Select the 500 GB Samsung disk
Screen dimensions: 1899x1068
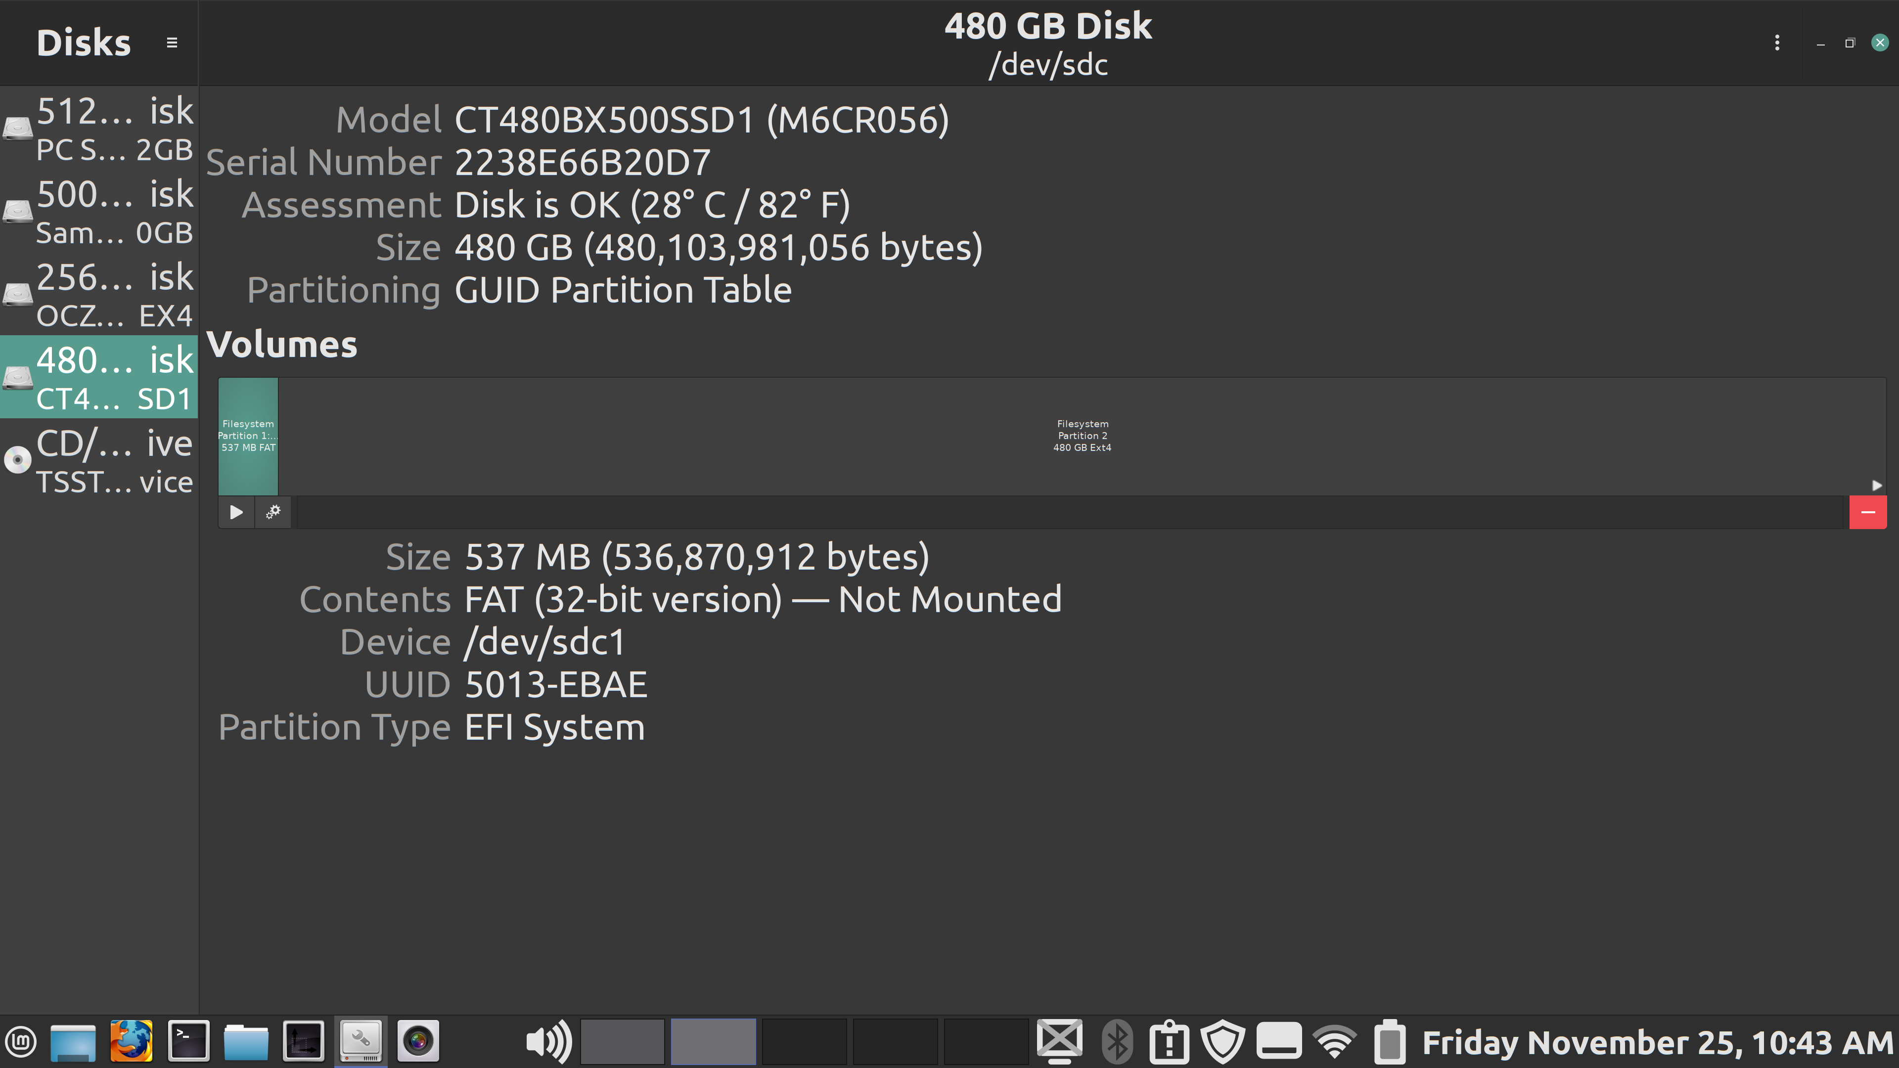coord(99,212)
